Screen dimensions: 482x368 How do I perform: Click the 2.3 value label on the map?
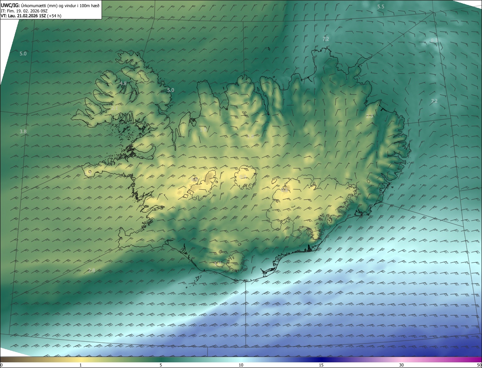coord(369,116)
